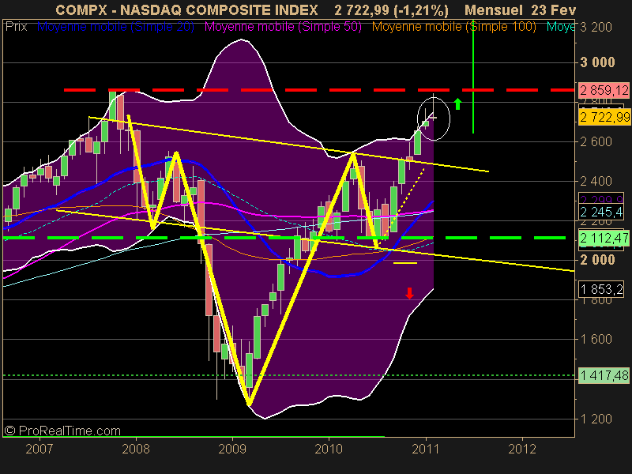The width and height of the screenshot is (632, 474).
Task: Click the Mensuel 23 Fev timeframe label
Action: point(521,9)
